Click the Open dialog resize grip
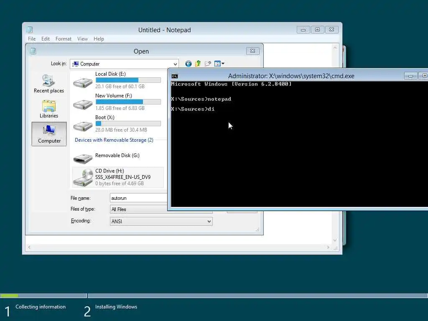This screenshot has width=428, height=321. [x=257, y=229]
